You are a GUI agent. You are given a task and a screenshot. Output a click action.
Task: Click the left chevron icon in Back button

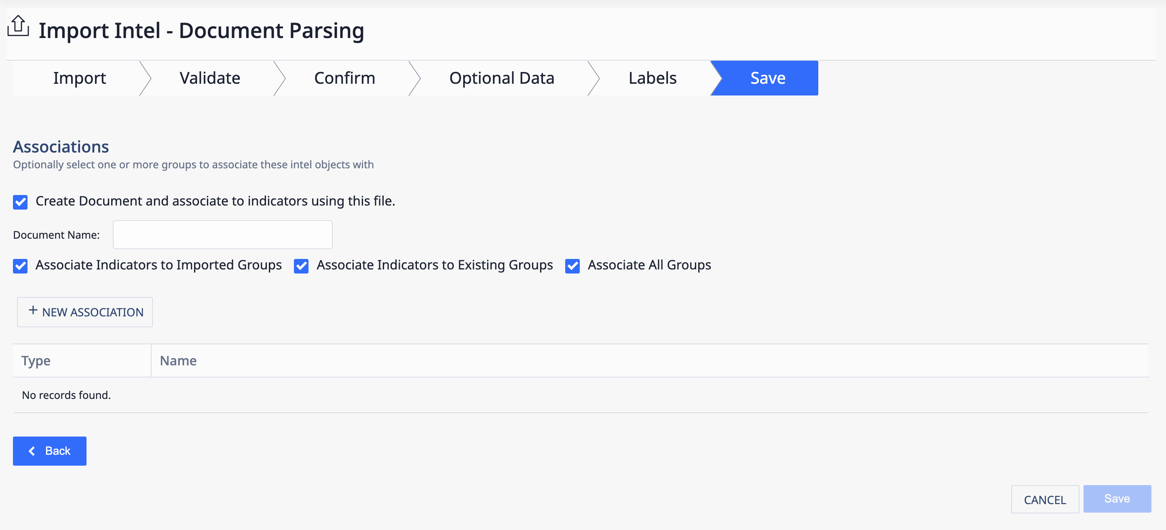point(32,451)
